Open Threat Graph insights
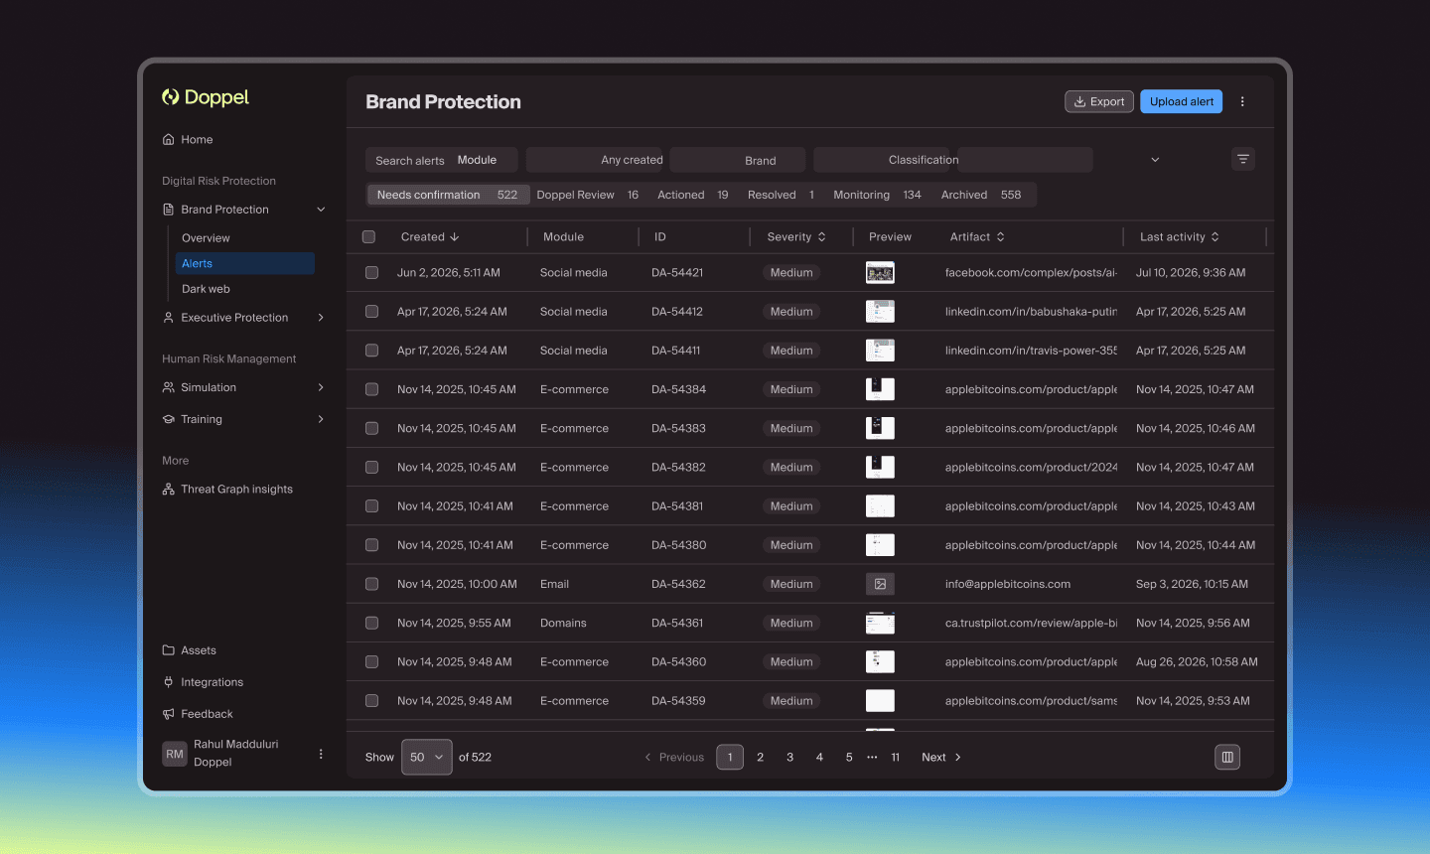 click(x=227, y=490)
